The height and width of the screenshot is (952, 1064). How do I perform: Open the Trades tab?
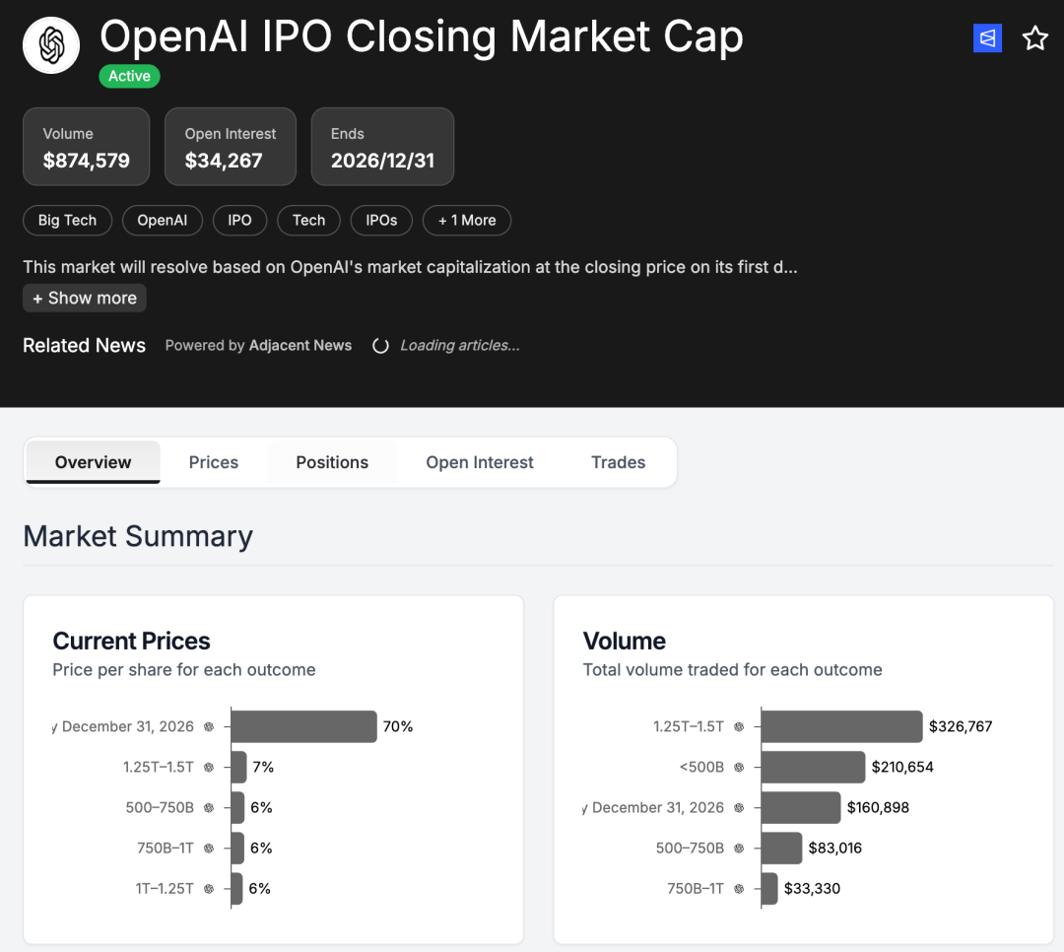[618, 461]
